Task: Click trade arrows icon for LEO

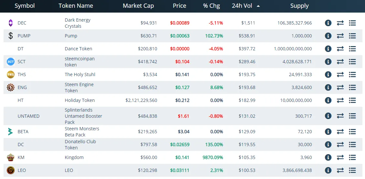Action: tap(340, 170)
